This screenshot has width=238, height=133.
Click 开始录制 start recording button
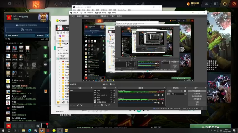(x=197, y=94)
